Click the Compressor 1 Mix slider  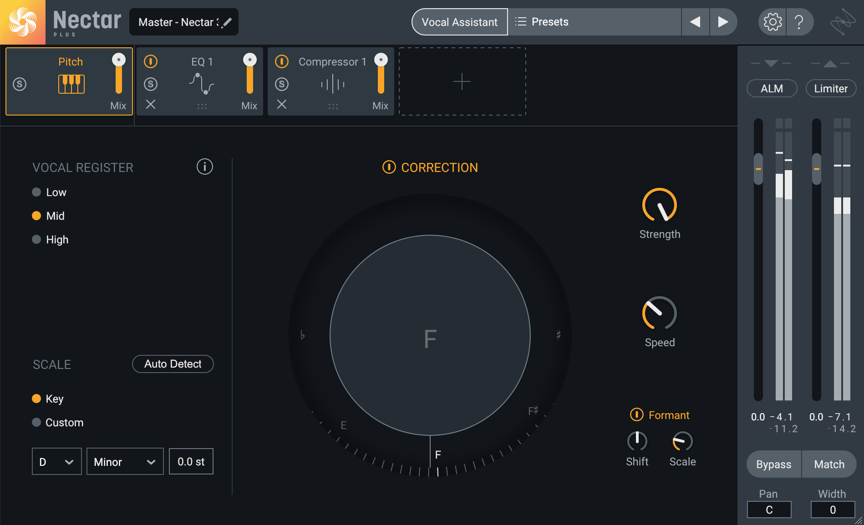click(381, 74)
